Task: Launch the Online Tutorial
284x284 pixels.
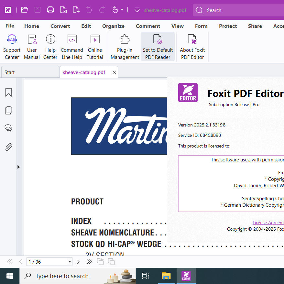Action: [95, 47]
